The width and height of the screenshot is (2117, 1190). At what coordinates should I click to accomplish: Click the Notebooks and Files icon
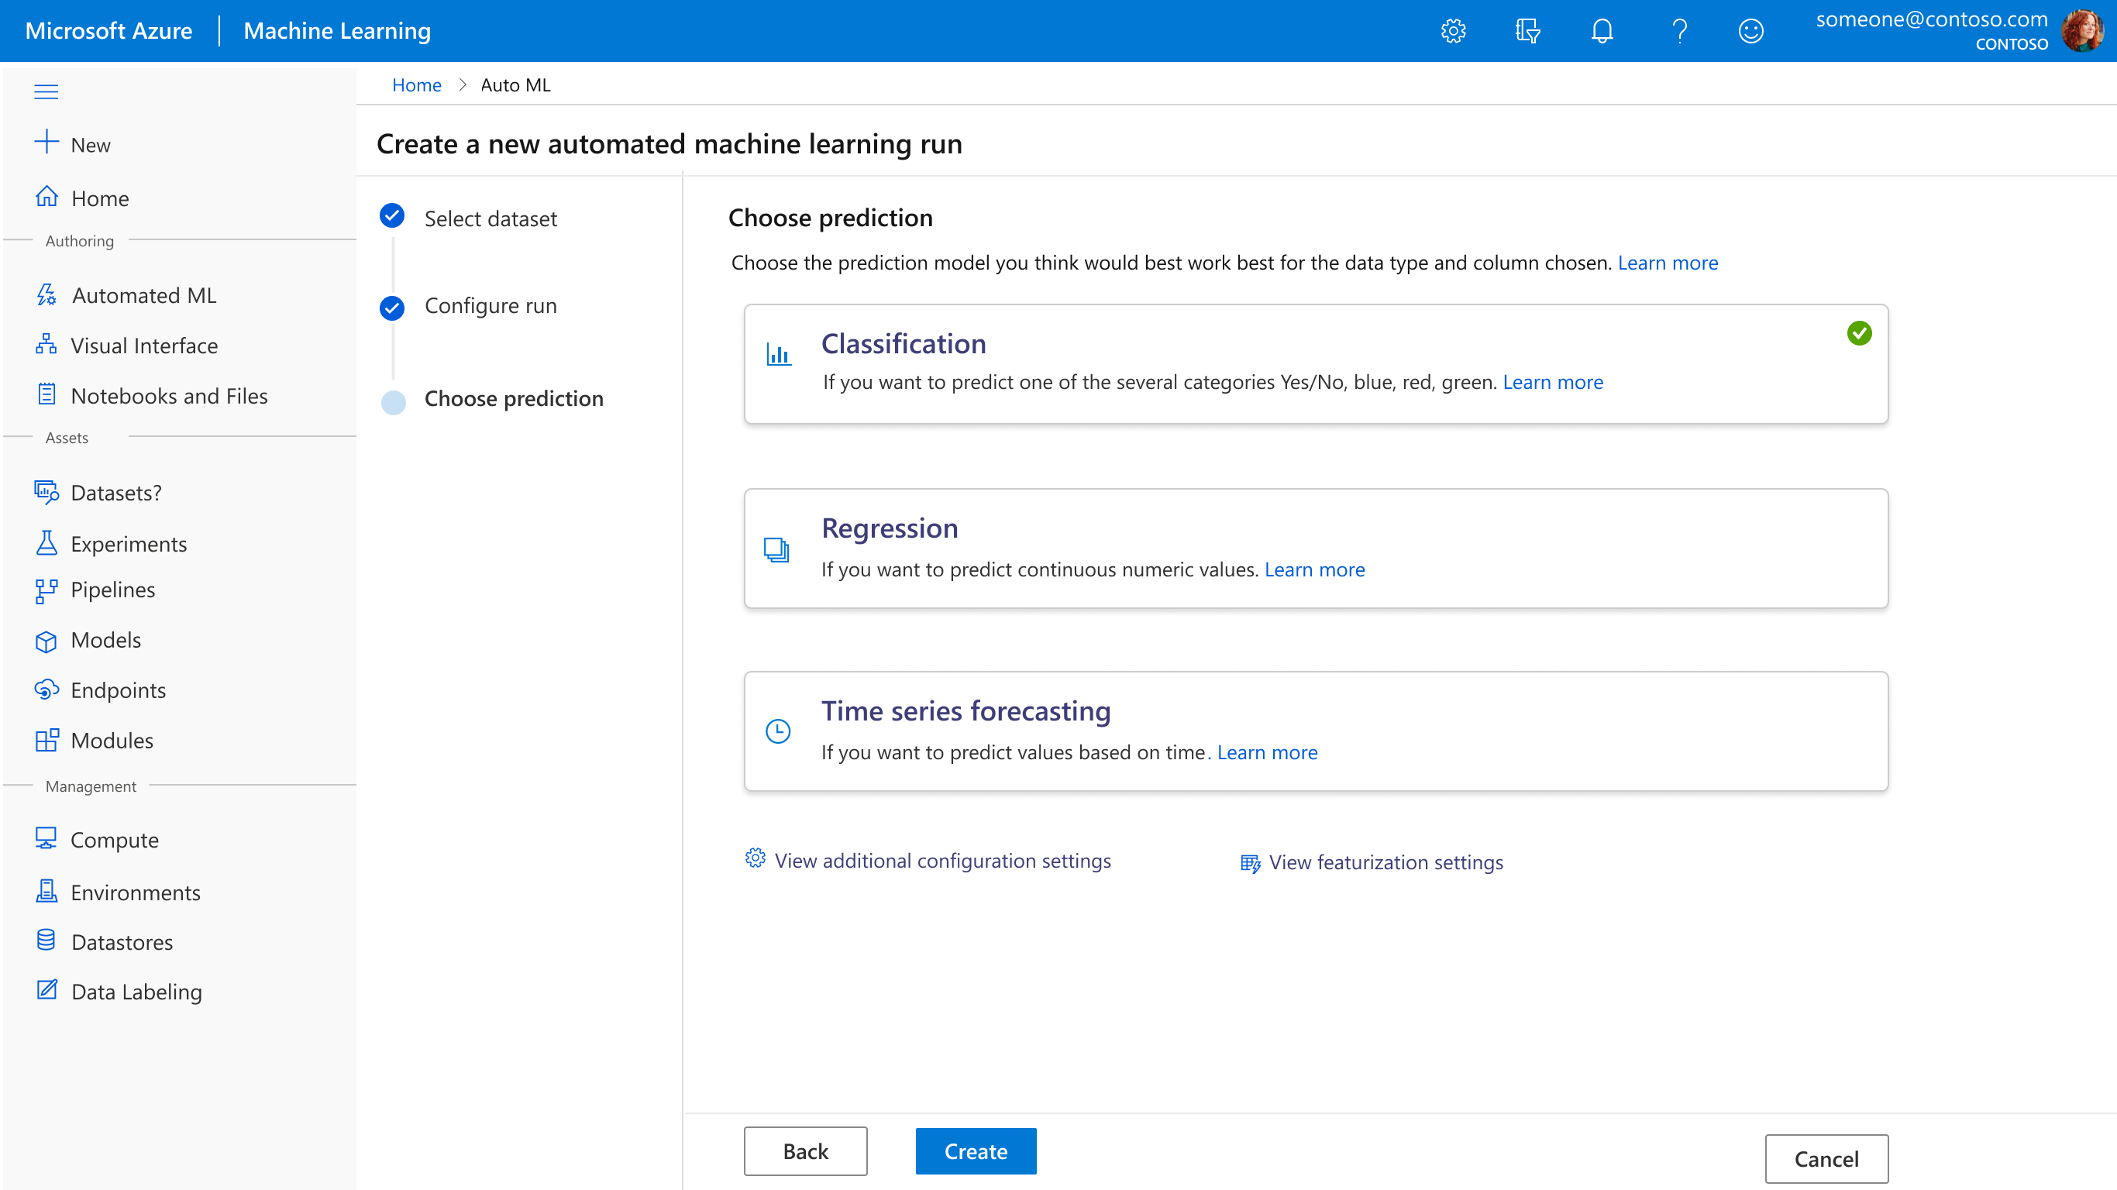[46, 394]
